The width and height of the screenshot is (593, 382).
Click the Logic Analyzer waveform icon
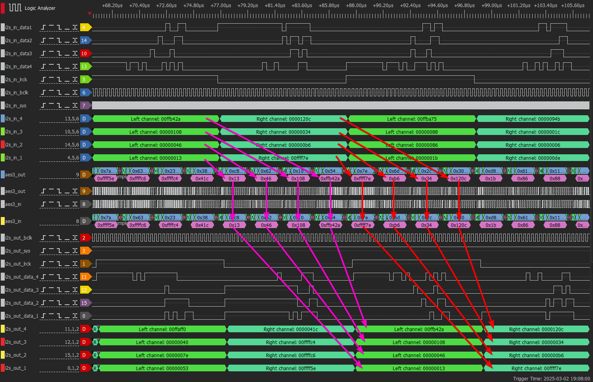tap(15, 7)
